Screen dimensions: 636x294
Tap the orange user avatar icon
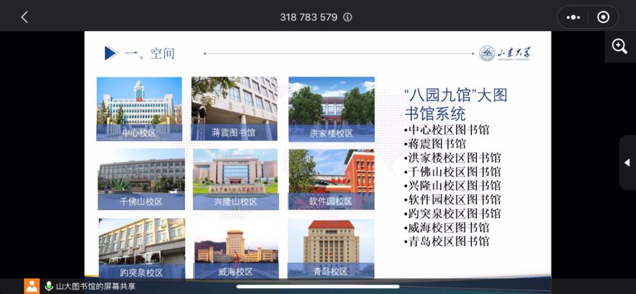[32, 286]
